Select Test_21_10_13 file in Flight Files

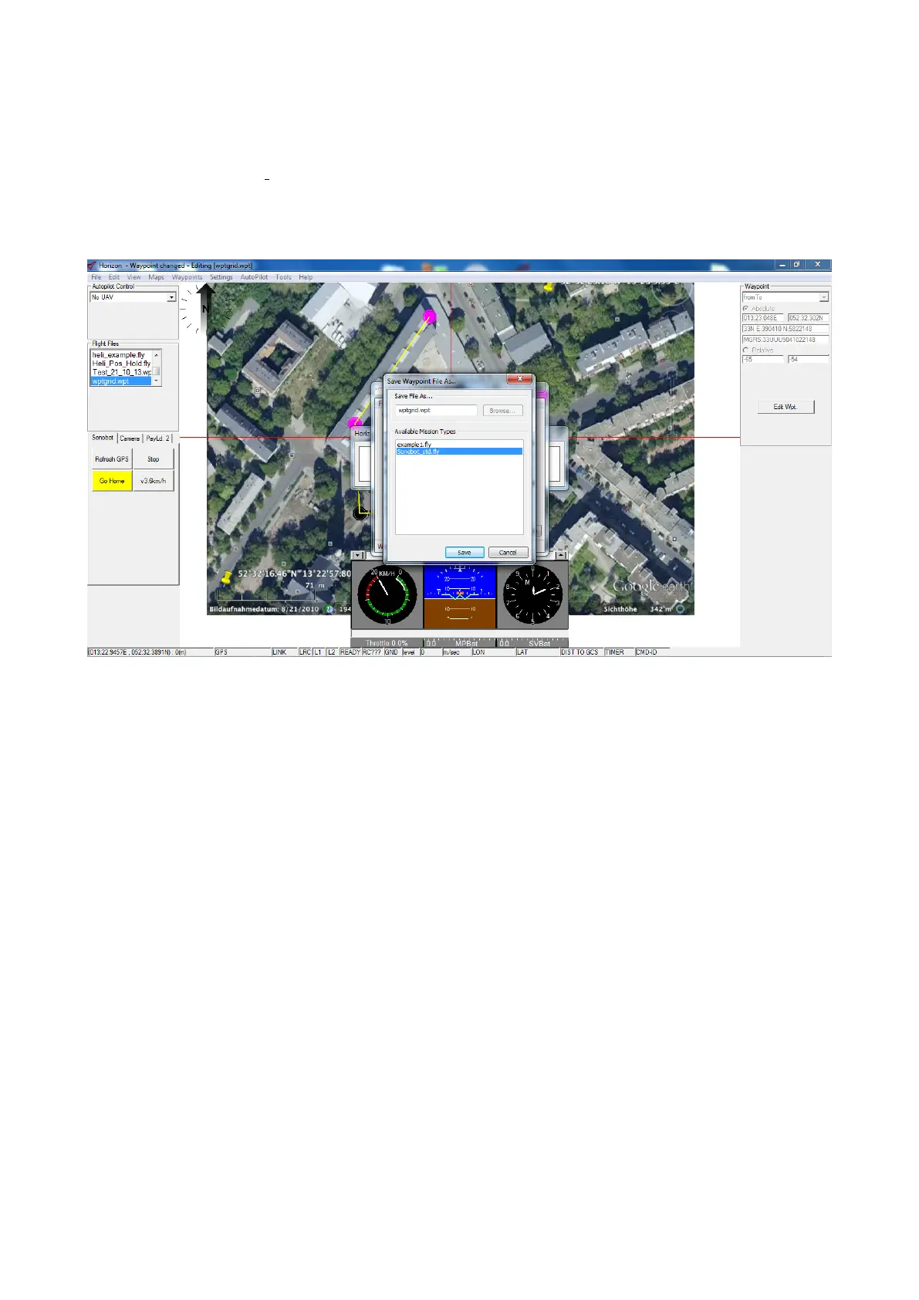point(121,372)
